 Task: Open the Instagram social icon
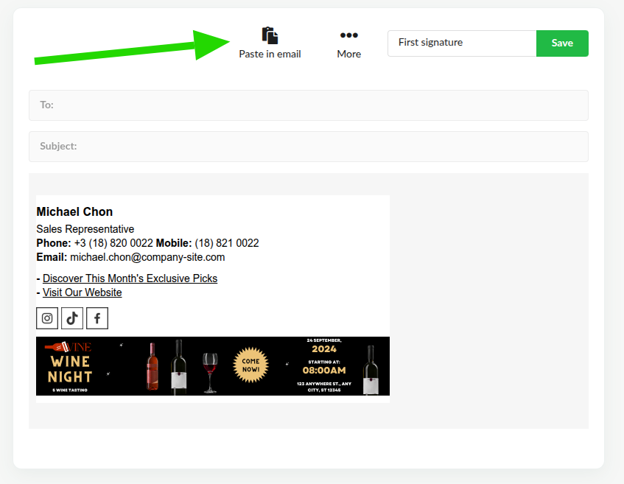(x=47, y=318)
